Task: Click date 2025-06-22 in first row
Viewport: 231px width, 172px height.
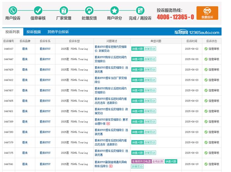Action: (192, 49)
